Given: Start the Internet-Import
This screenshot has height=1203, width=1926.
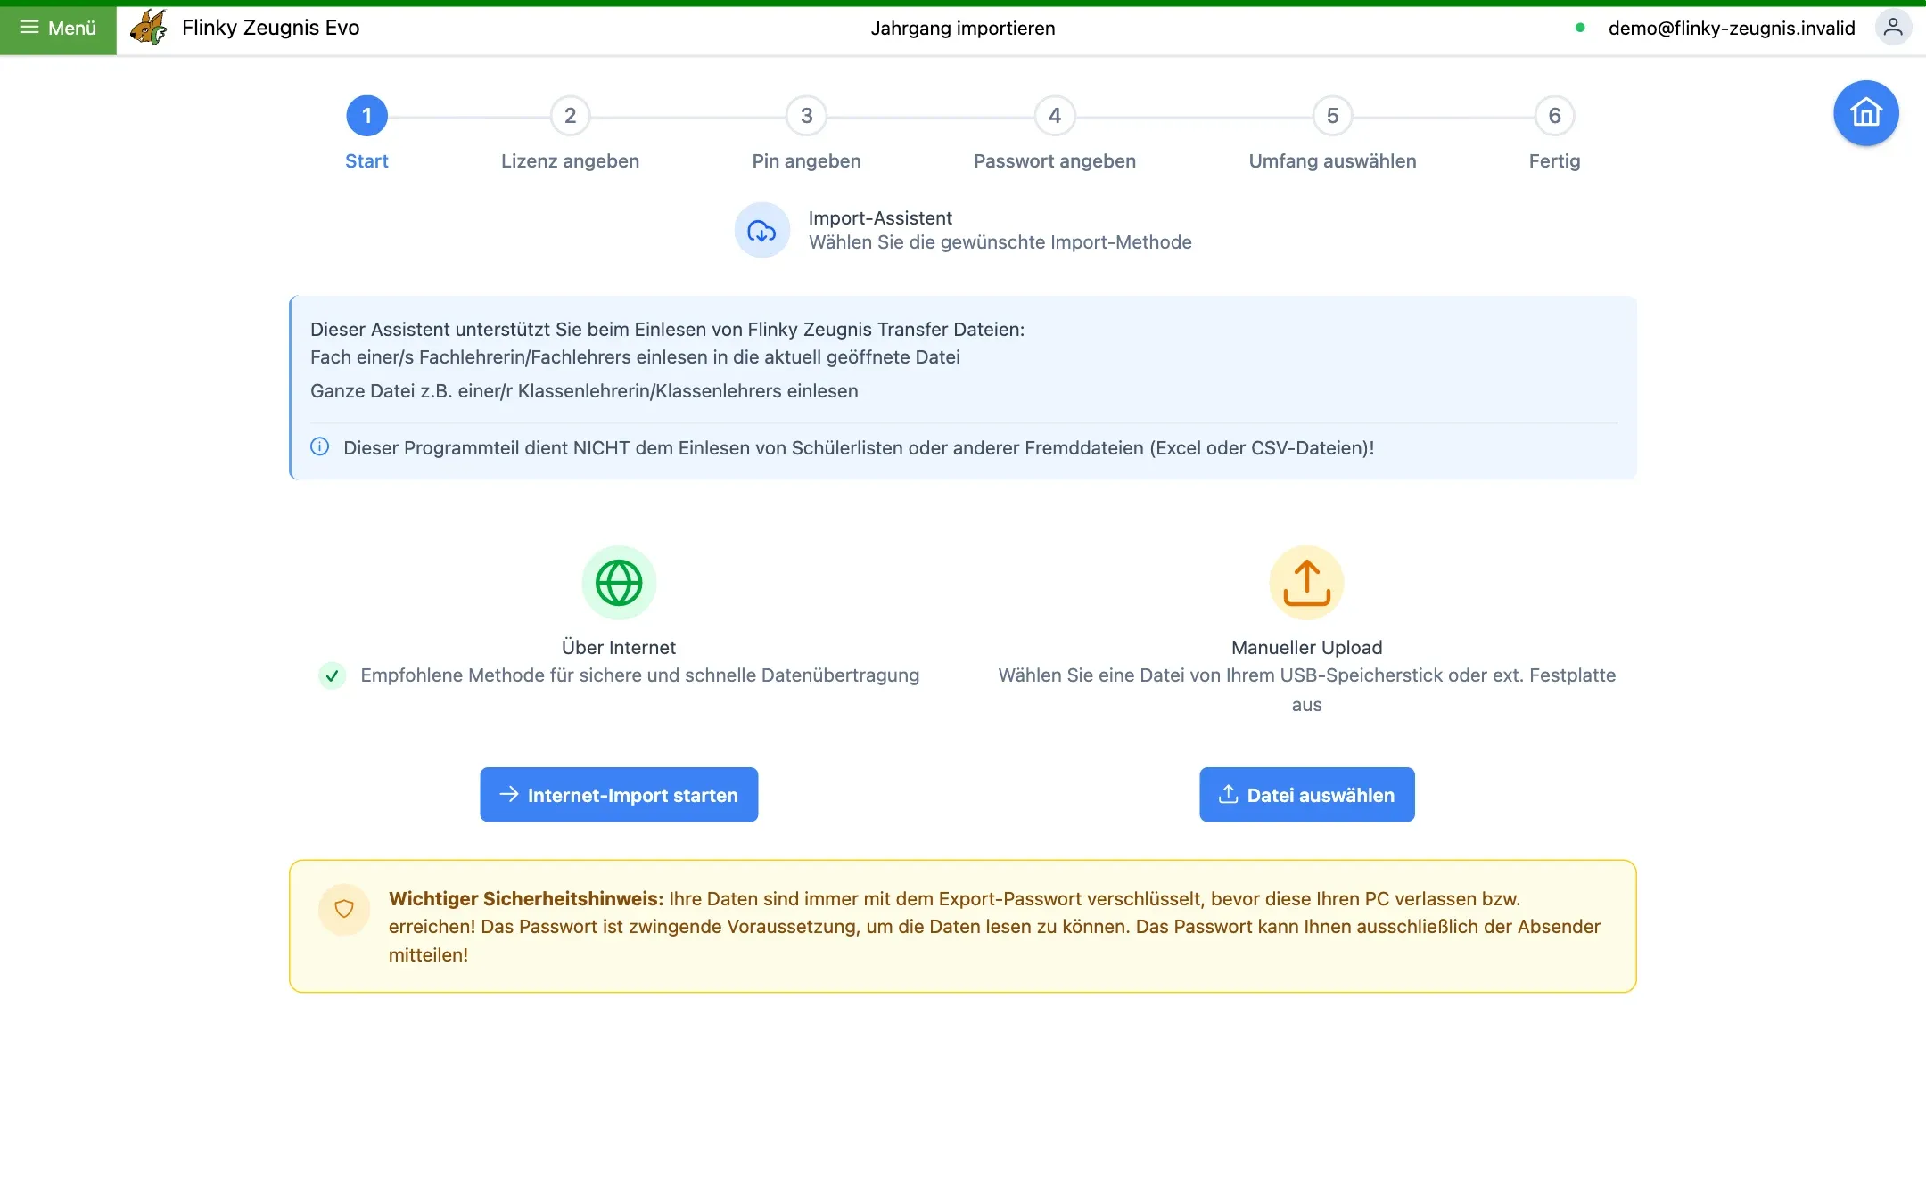Looking at the screenshot, I should tap(619, 794).
